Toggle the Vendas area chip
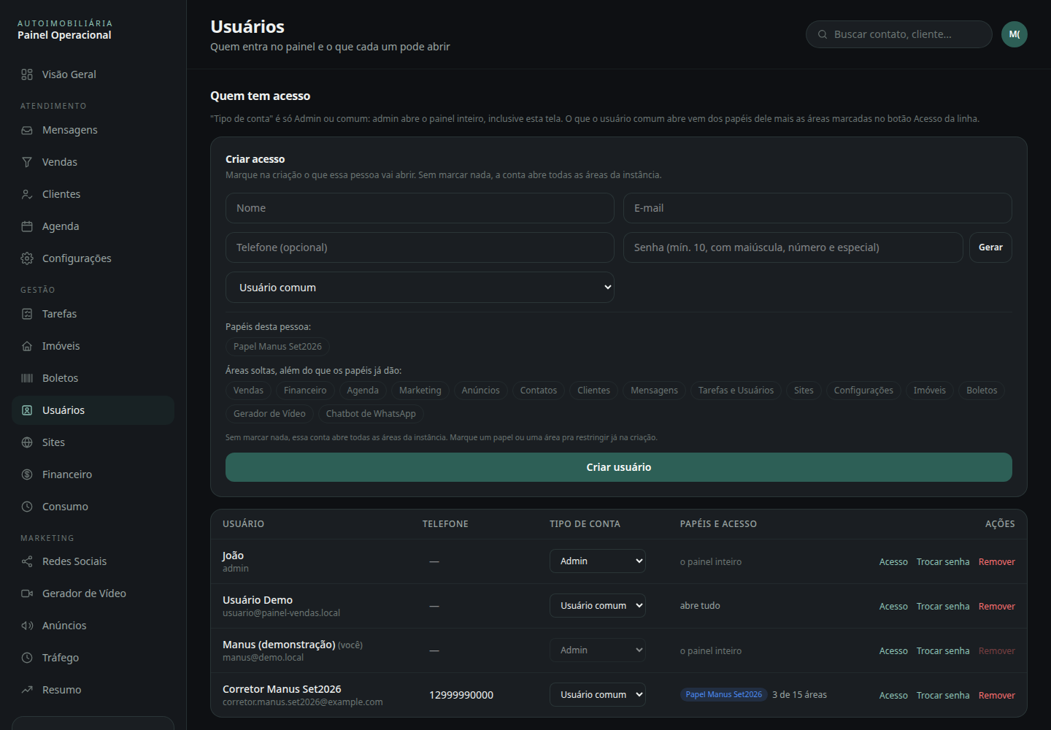Screen dimensions: 1051x730 (x=248, y=391)
